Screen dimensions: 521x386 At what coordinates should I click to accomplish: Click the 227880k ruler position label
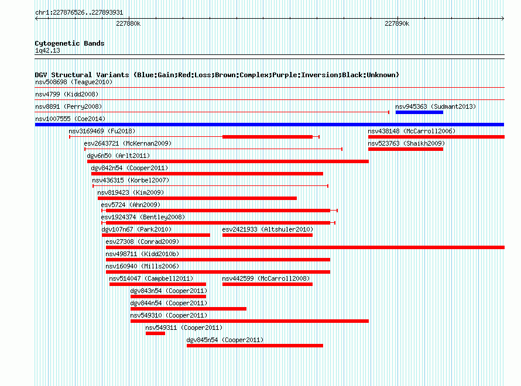click(128, 23)
